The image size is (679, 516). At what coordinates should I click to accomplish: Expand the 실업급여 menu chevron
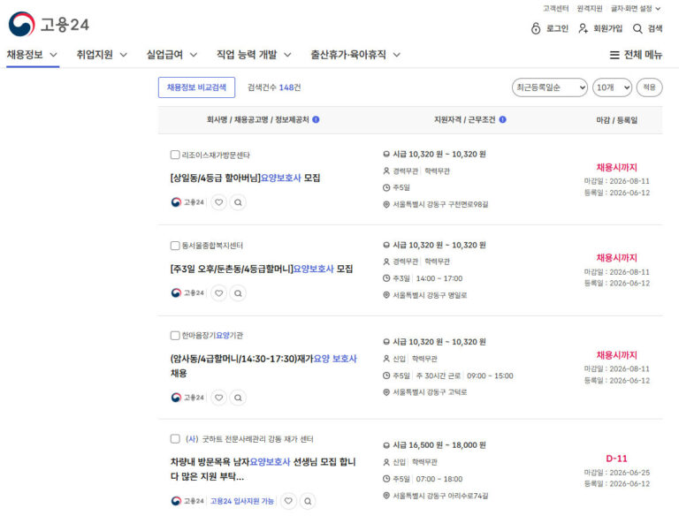point(194,55)
